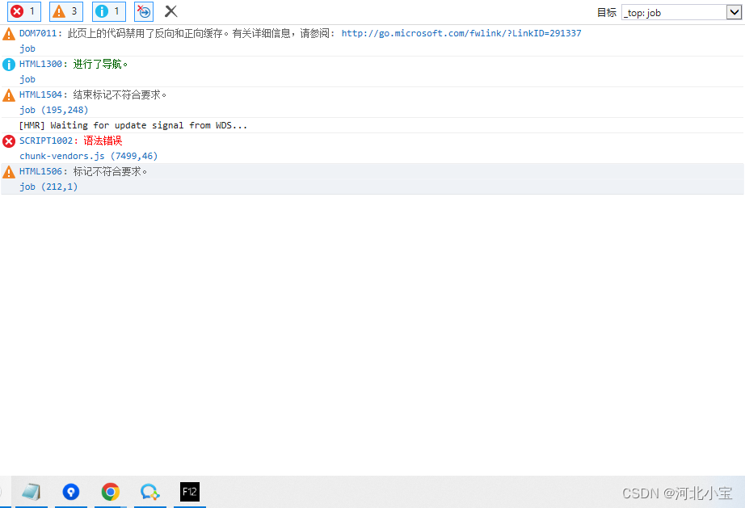
Task: Launch Chrome from the taskbar
Action: 110,492
